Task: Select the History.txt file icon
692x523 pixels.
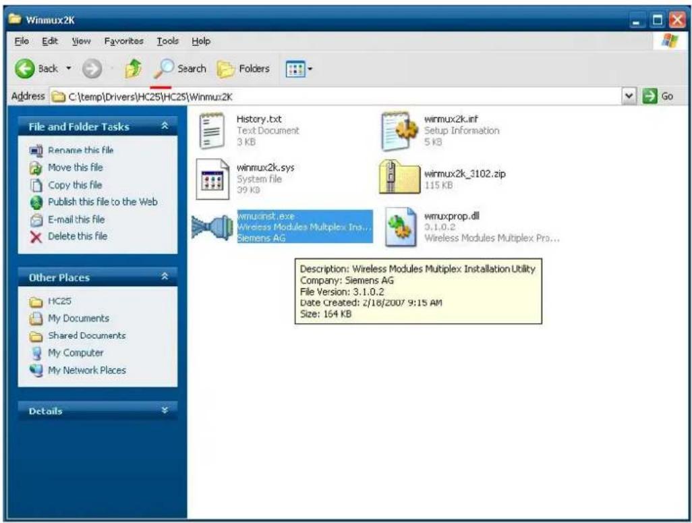Action: click(x=212, y=131)
